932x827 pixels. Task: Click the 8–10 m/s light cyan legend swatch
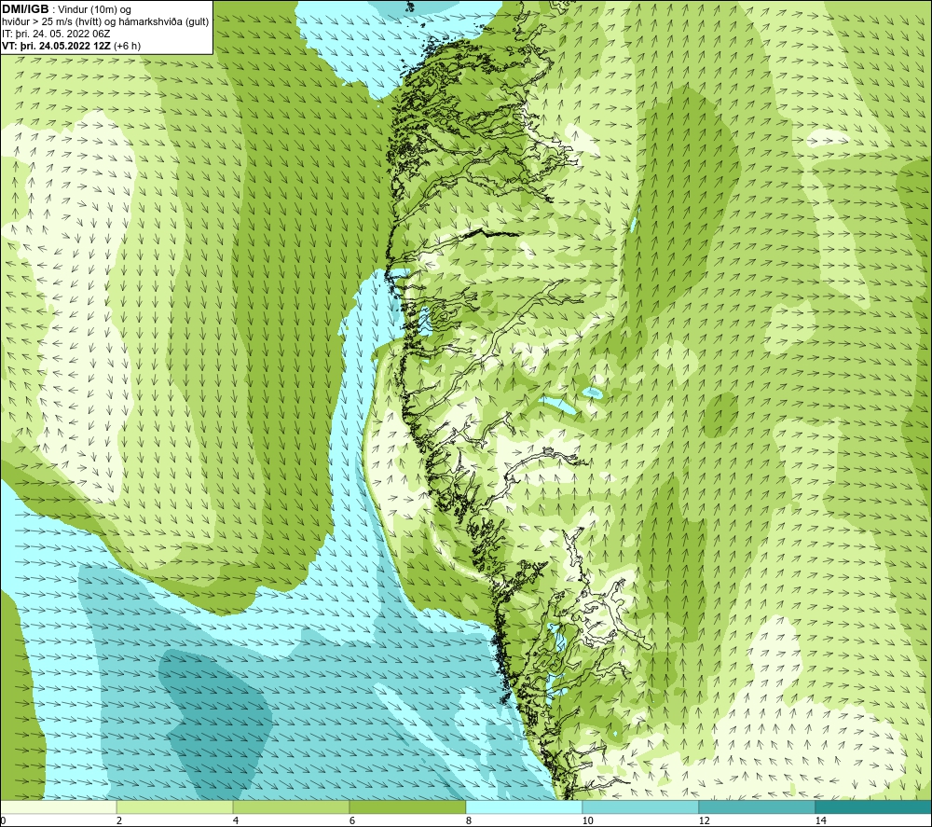pyautogui.click(x=524, y=806)
